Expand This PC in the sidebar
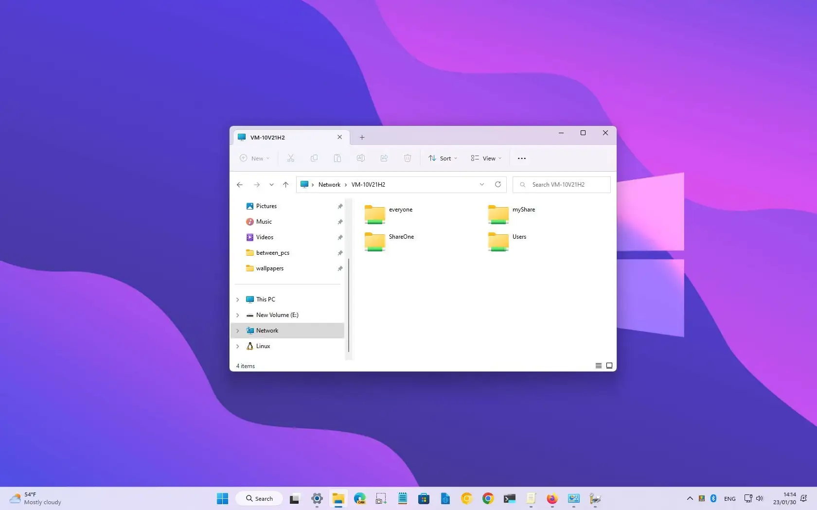The image size is (817, 510). (x=237, y=299)
